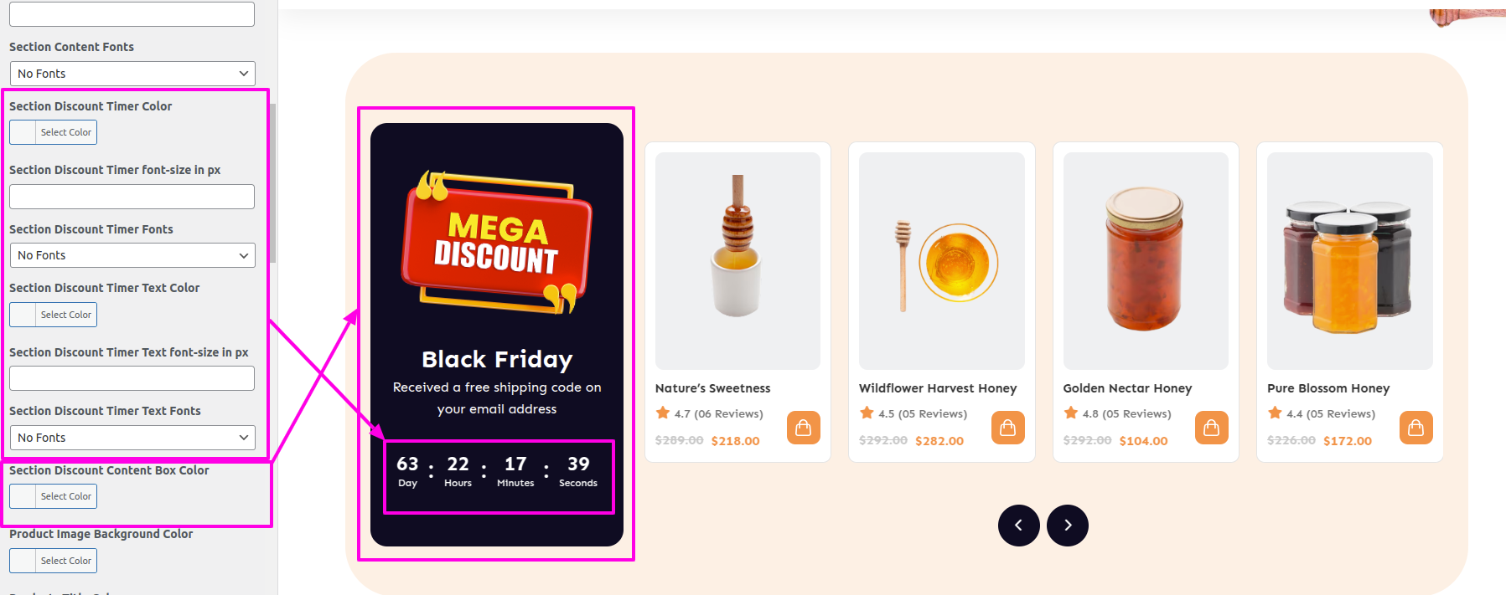The image size is (1506, 595).
Task: Open Pure Blossom Honey product link
Action: point(1328,388)
